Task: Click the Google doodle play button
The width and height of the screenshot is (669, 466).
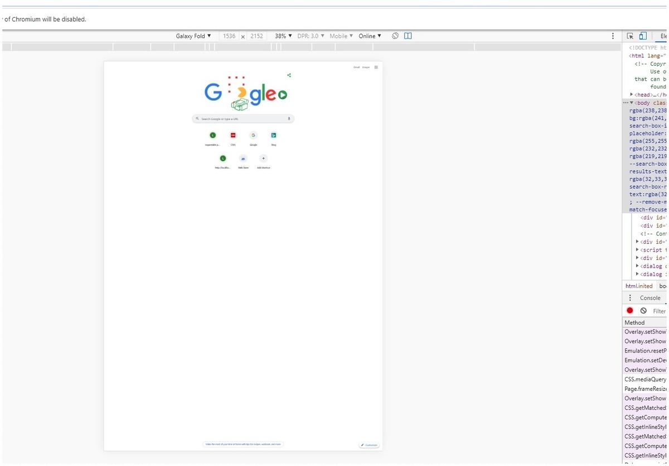Action: (282, 95)
